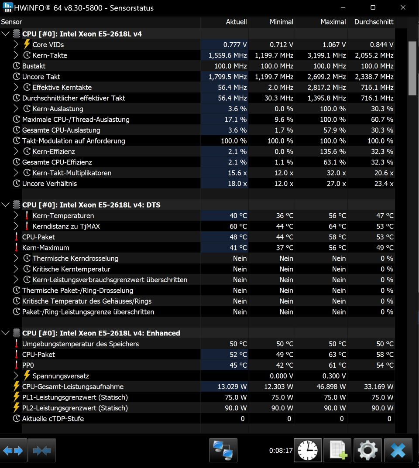Screen dimensions: 419x468
Task: Click chip icon of CPU DTS section header
Action: pyautogui.click(x=17, y=205)
